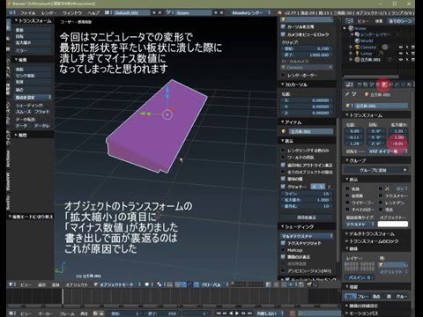
Task: Expand the デルタトランスフォーム panel
Action: click(369, 234)
